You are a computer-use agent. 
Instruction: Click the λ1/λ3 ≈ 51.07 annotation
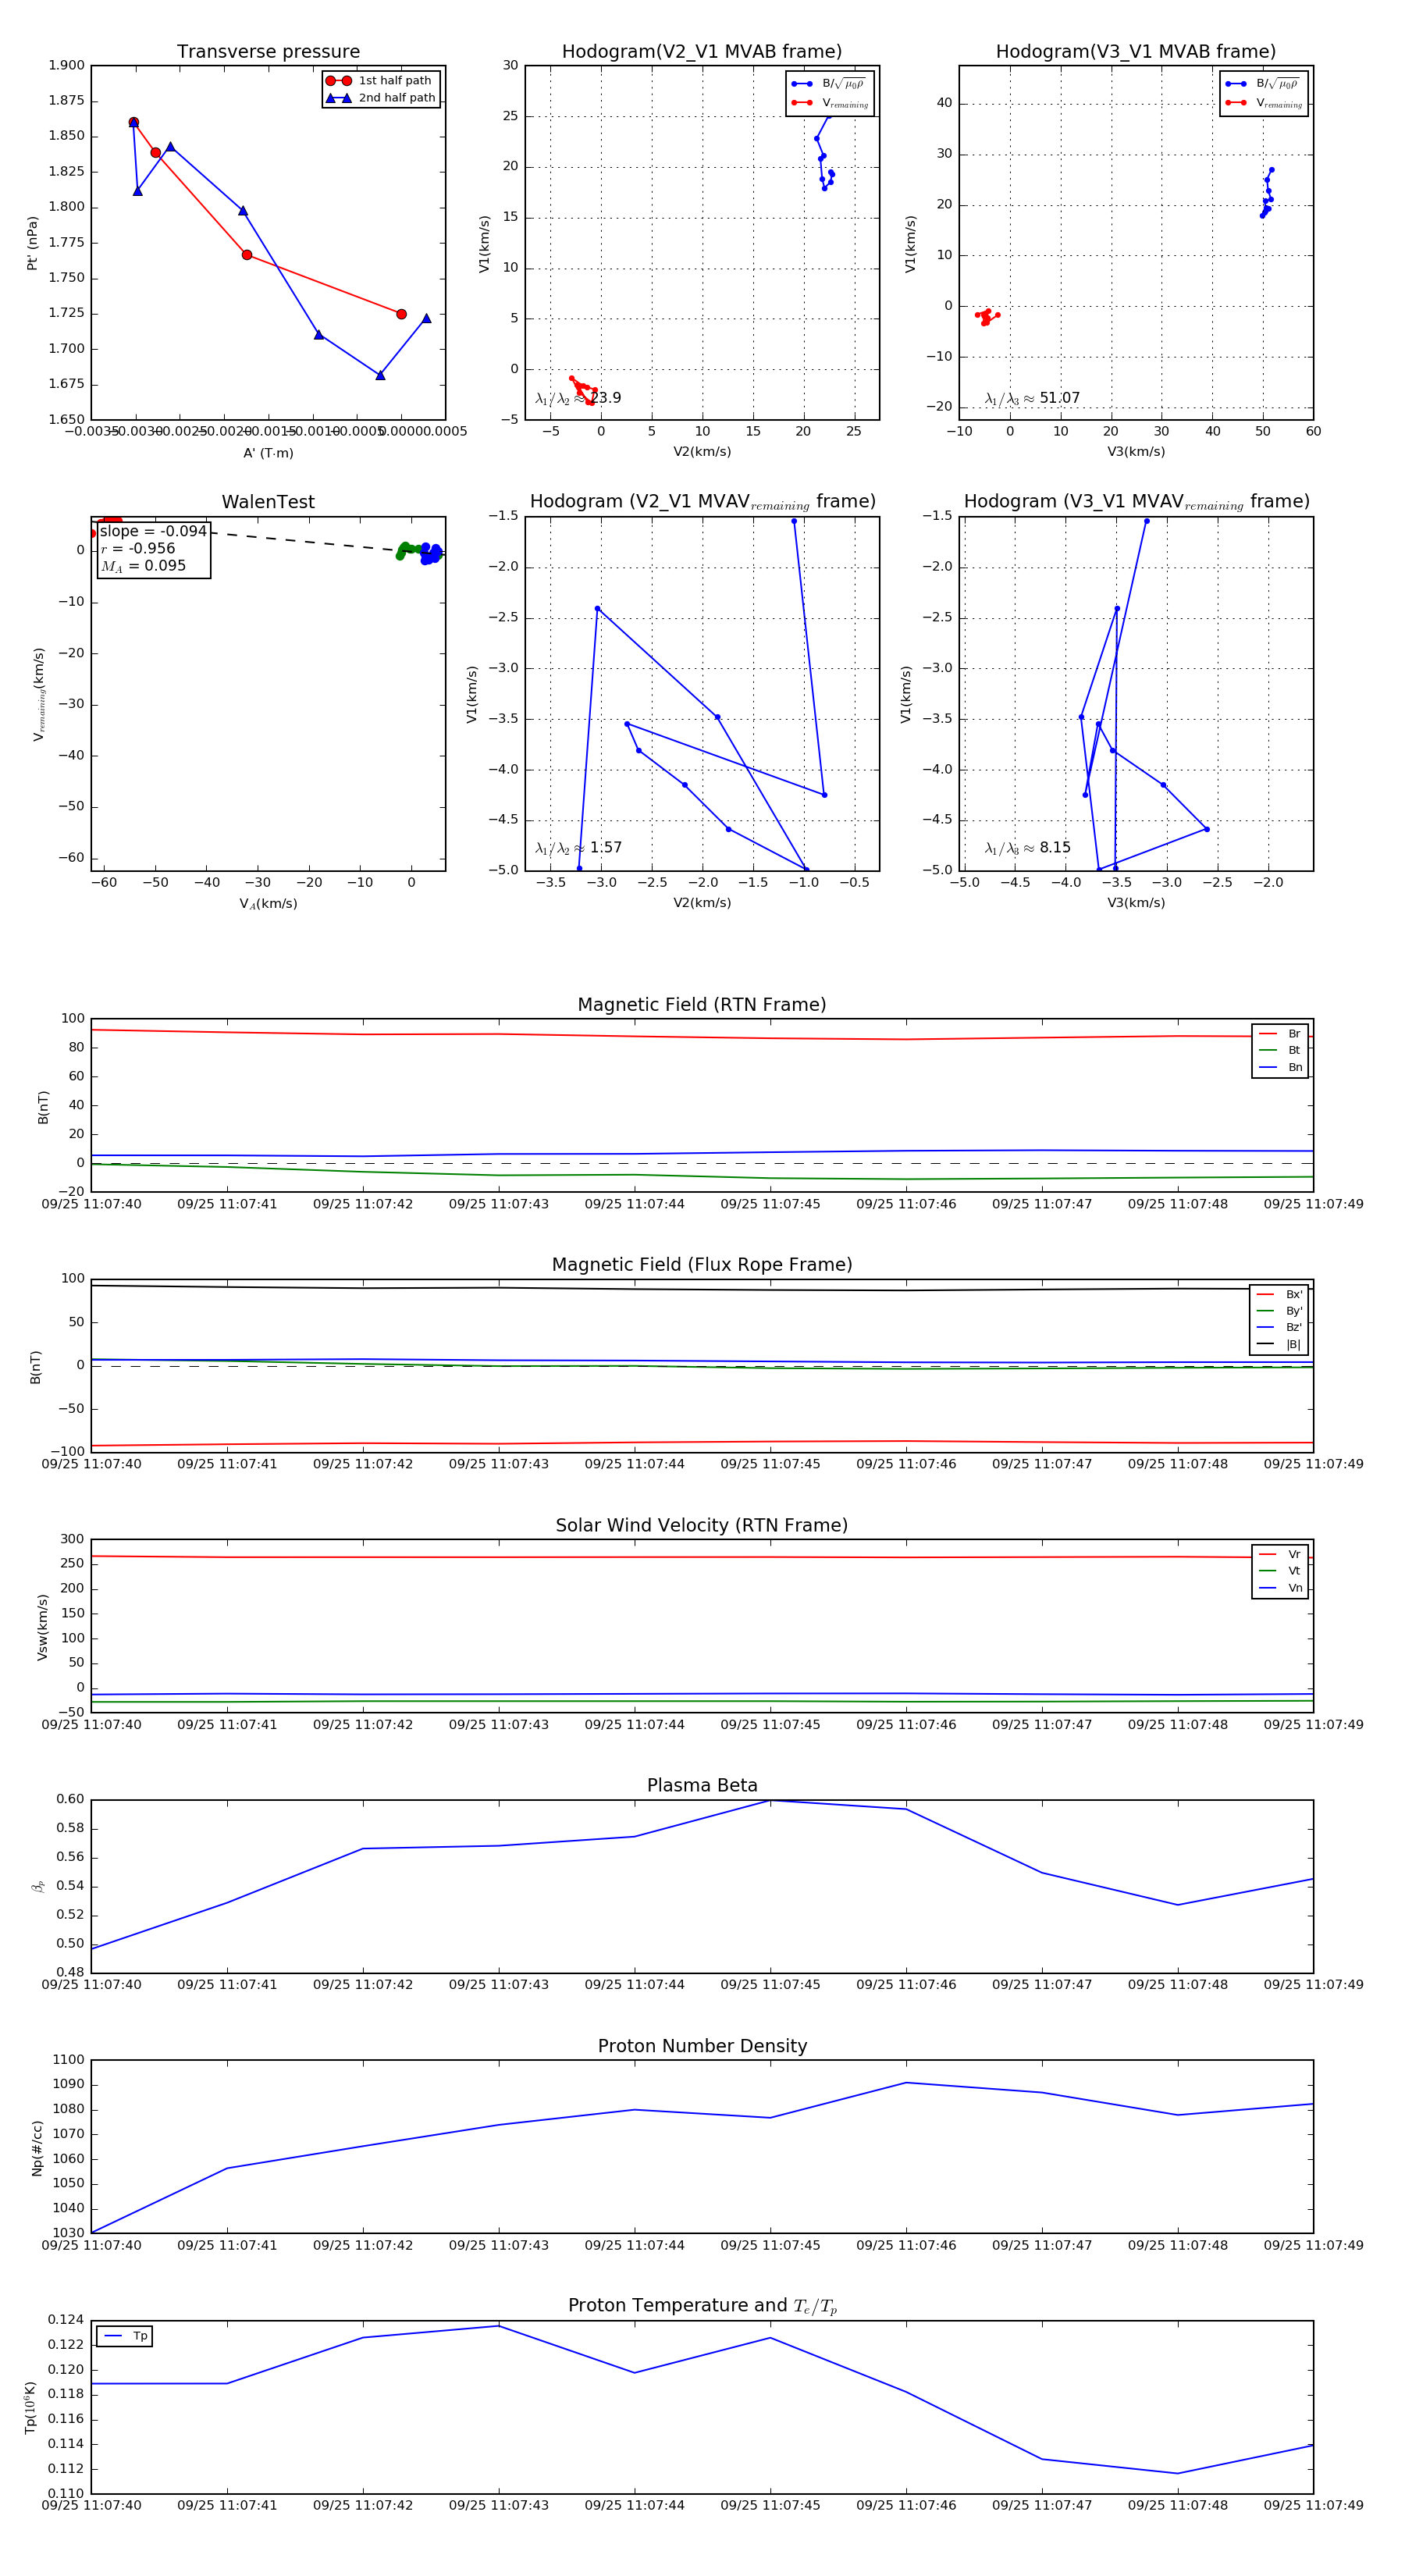[1032, 398]
